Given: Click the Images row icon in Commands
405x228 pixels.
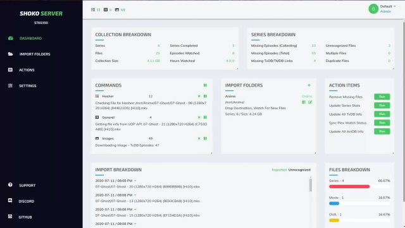Looking at the screenshot, I should (x=97, y=138).
